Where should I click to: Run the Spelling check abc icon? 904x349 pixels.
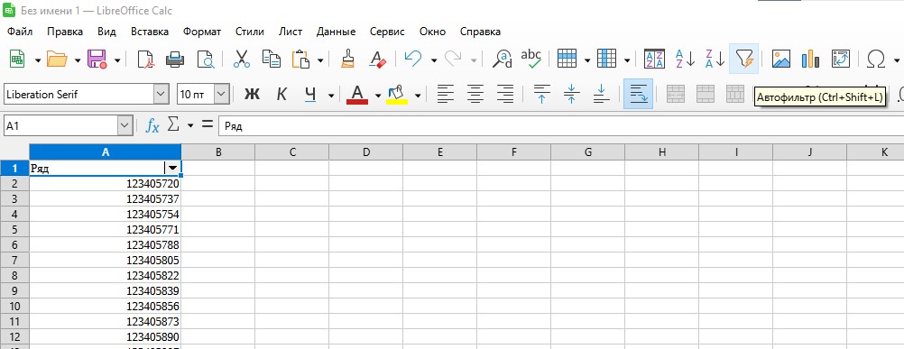531,59
